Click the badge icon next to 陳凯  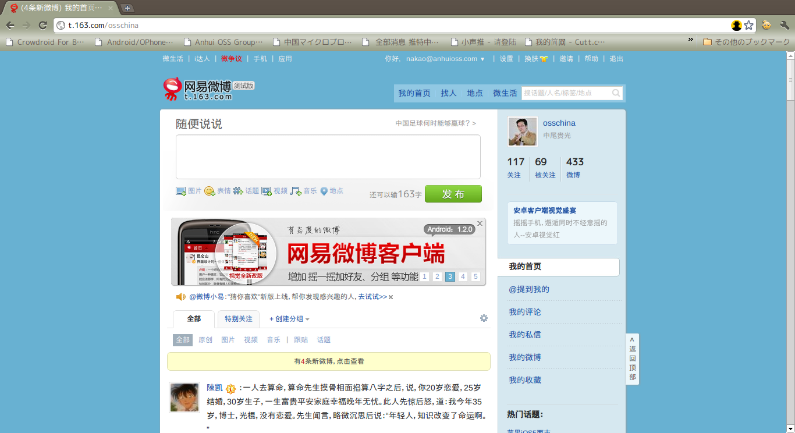[230, 388]
